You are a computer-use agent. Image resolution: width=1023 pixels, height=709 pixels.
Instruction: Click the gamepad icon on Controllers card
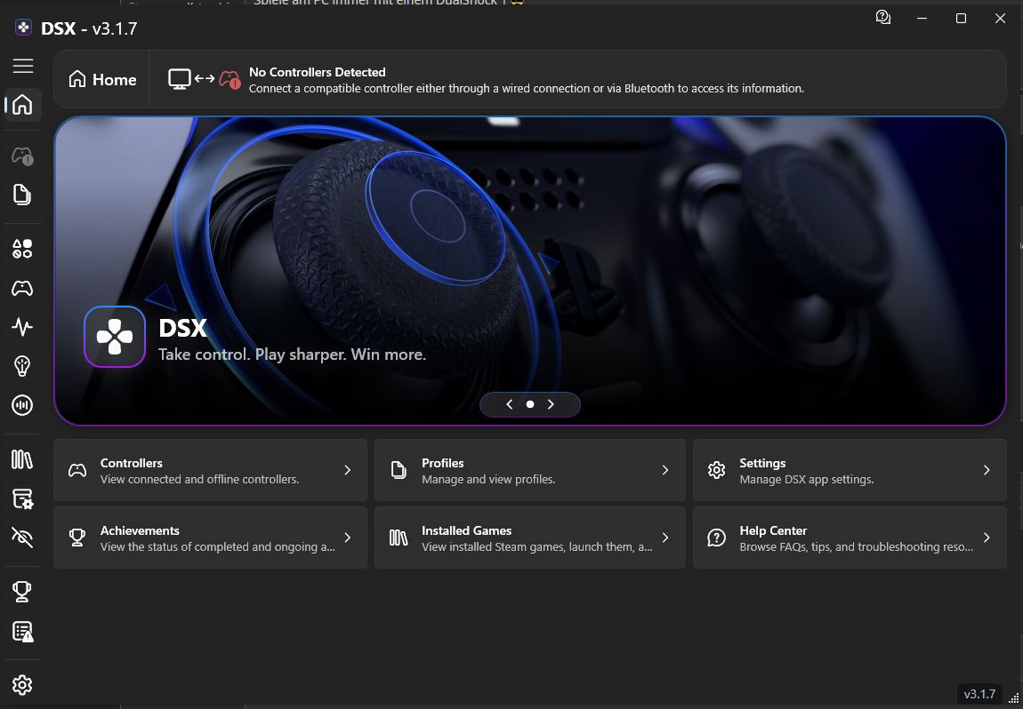tap(77, 471)
